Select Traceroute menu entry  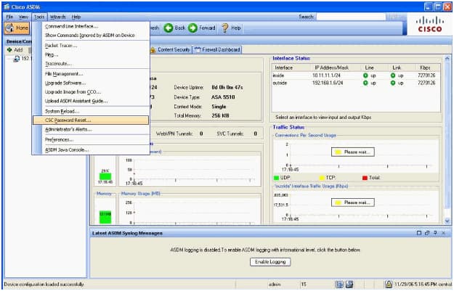coord(91,64)
